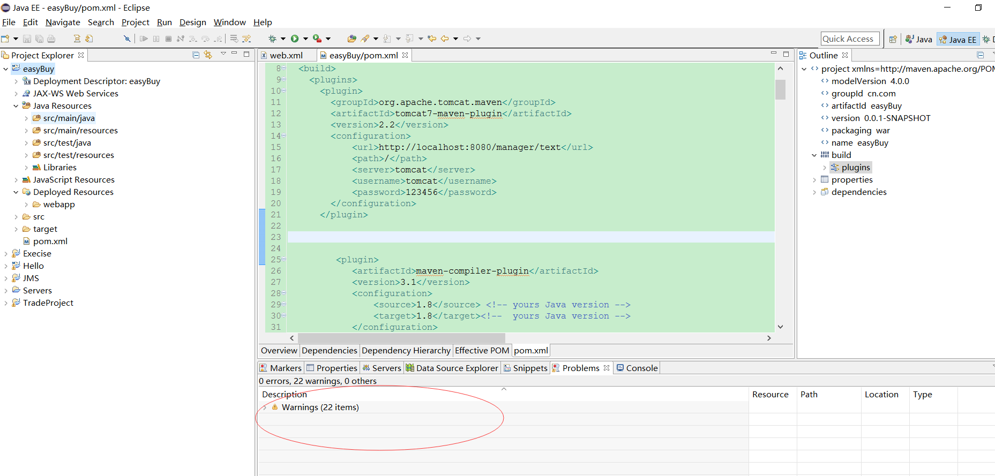This screenshot has height=476, width=995.
Task: Switch to the web.xml editor tab
Action: tap(286, 55)
